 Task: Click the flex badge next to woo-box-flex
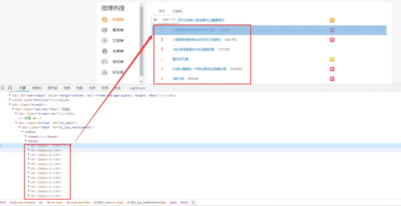[66, 109]
